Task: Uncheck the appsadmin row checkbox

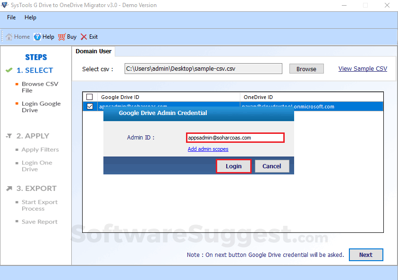Action: point(90,107)
